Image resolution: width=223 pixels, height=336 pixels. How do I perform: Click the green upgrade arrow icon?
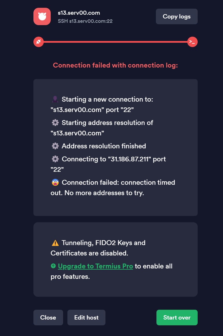(53, 266)
